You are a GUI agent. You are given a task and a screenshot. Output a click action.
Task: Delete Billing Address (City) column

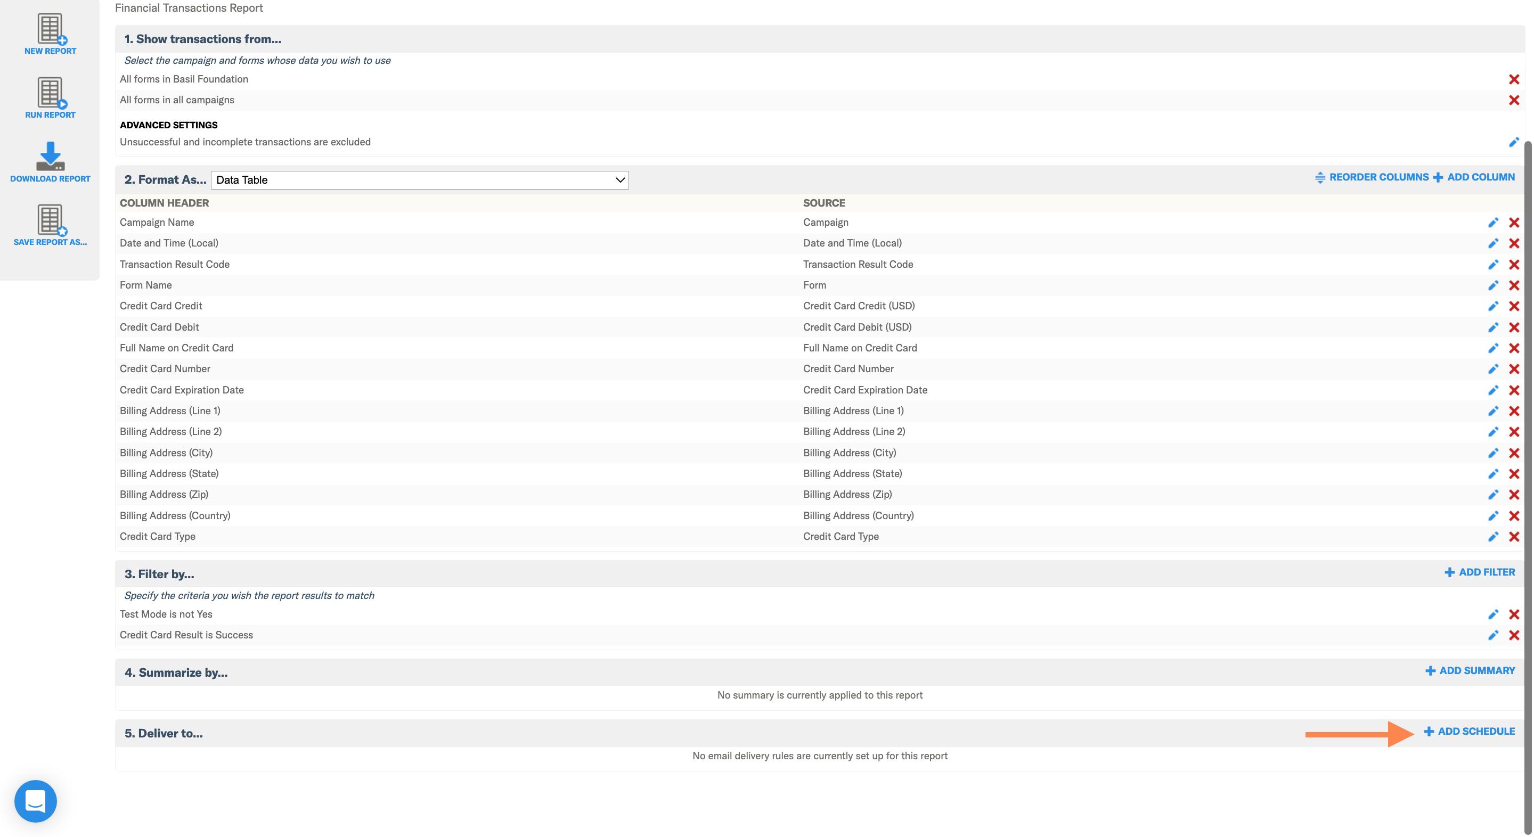[x=1514, y=453]
